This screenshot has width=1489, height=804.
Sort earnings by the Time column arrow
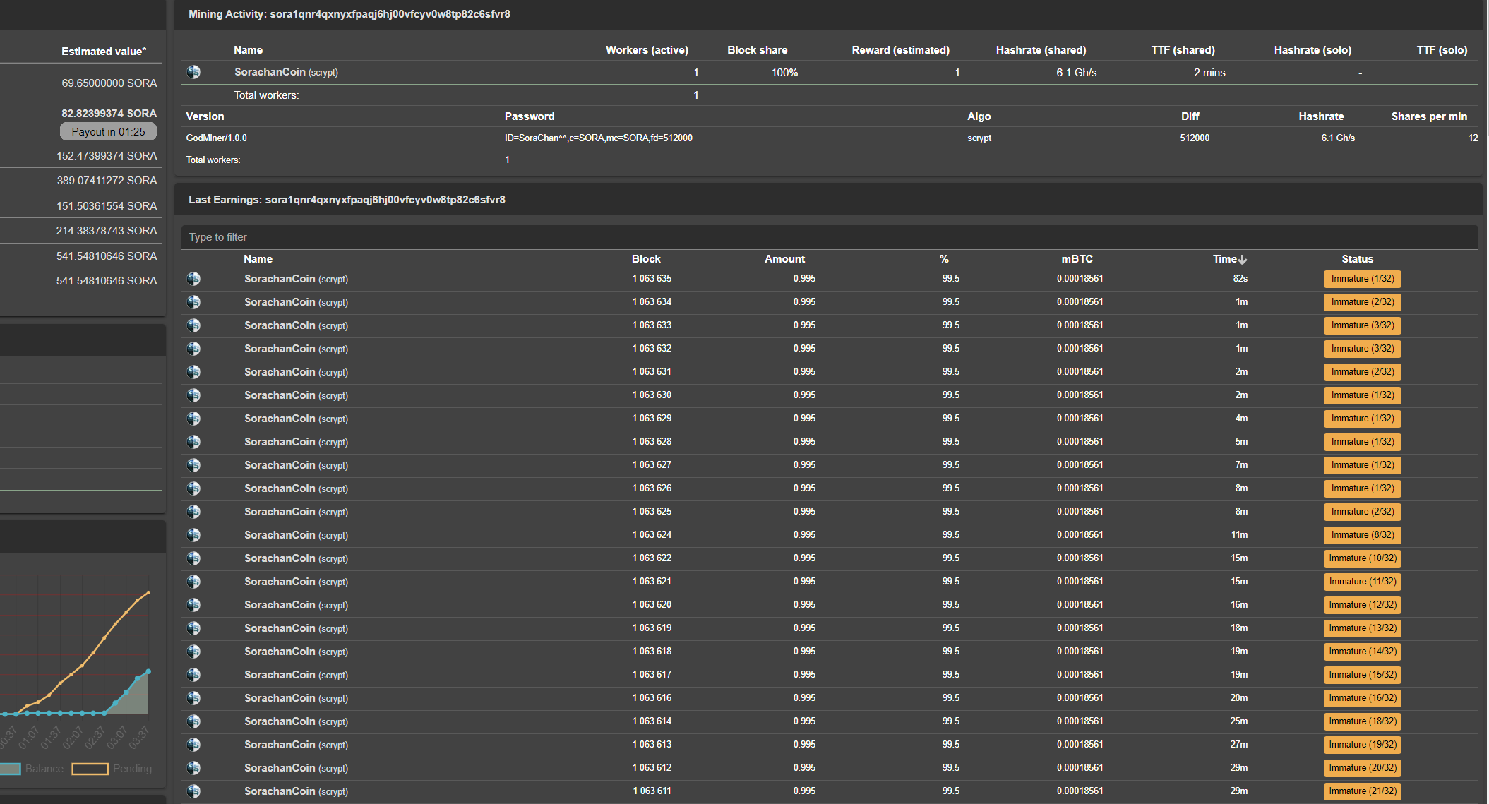[1243, 260]
